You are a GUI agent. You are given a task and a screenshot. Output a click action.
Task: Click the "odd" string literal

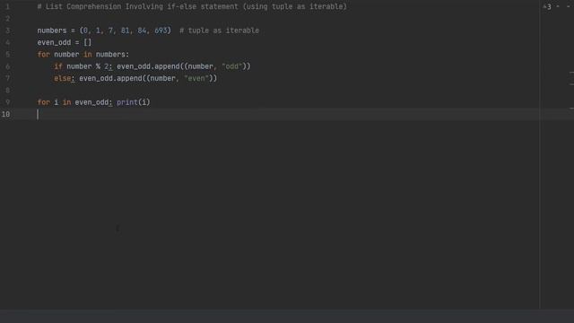point(232,66)
